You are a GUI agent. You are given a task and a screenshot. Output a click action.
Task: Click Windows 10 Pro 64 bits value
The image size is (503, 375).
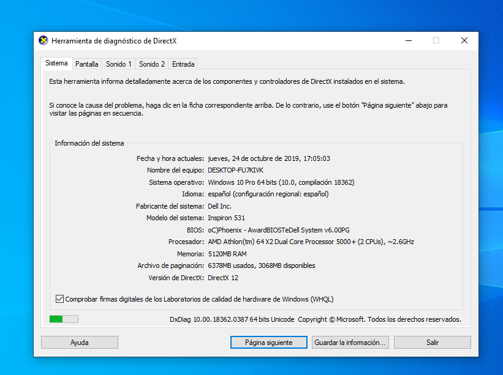[x=281, y=182]
